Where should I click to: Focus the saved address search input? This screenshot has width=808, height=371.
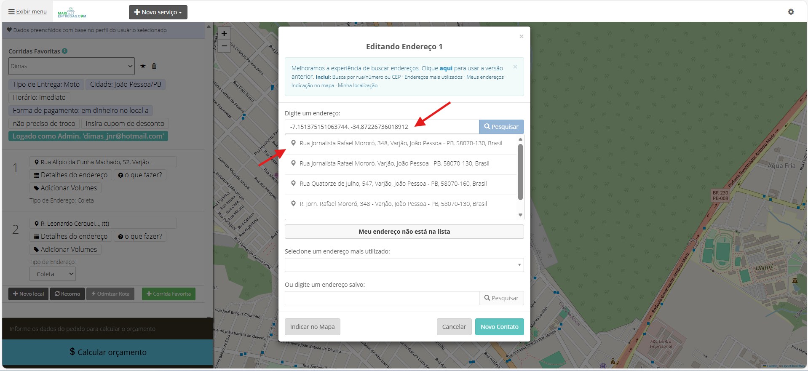click(382, 298)
